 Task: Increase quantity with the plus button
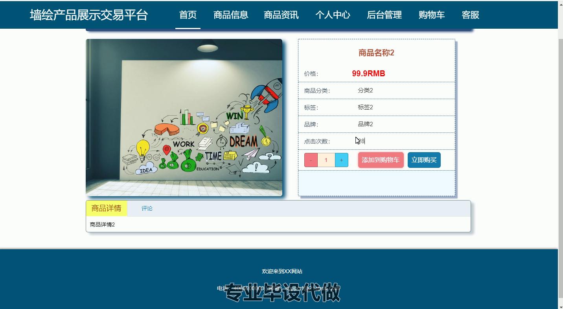[x=341, y=160]
